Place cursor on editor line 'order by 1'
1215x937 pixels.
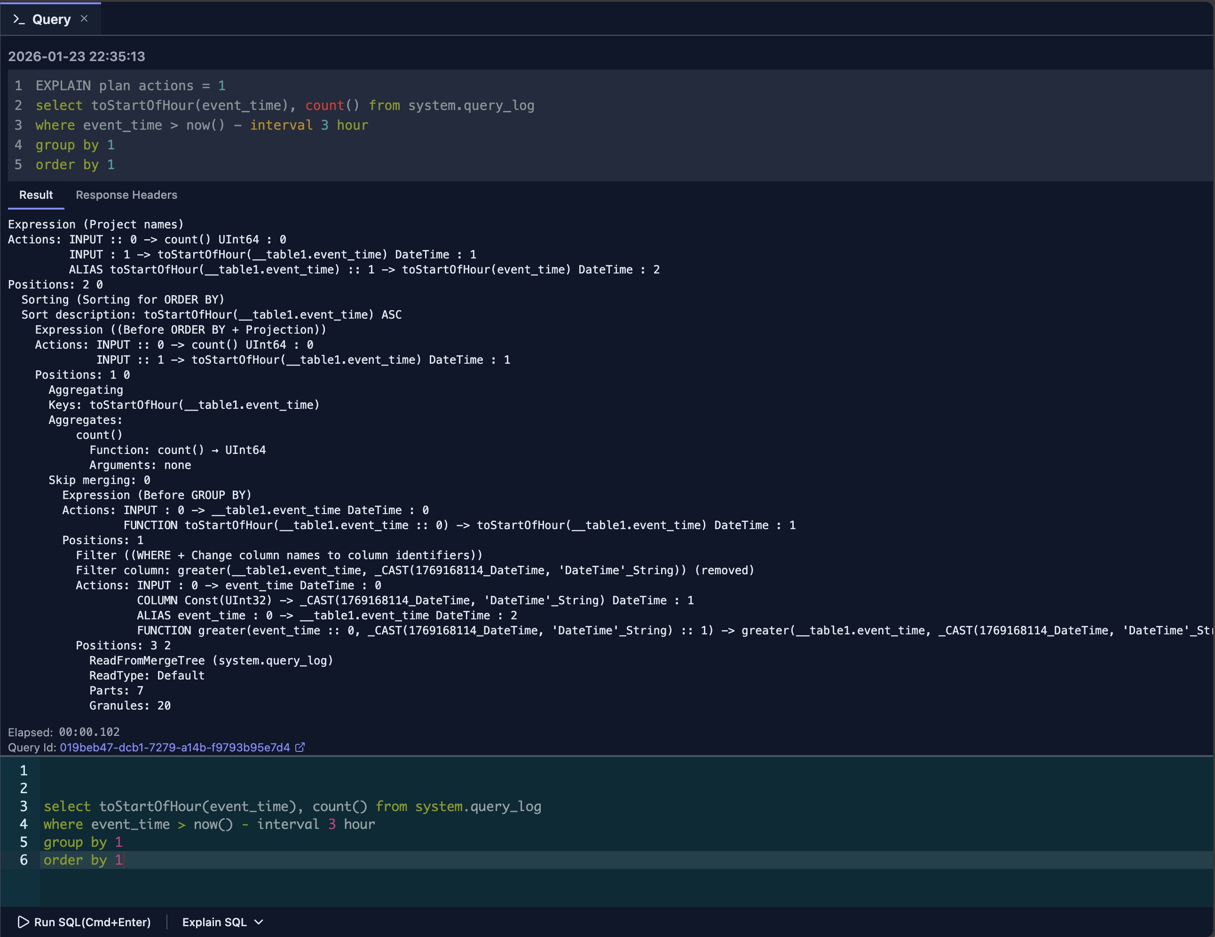pyautogui.click(x=83, y=860)
